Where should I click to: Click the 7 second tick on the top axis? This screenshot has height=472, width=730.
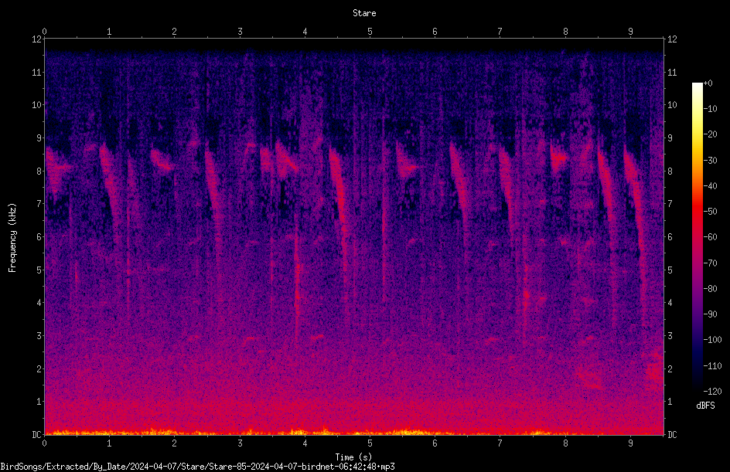500,31
